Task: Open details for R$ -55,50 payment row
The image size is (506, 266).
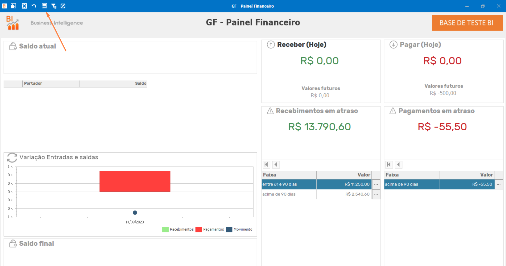Action: [499, 184]
